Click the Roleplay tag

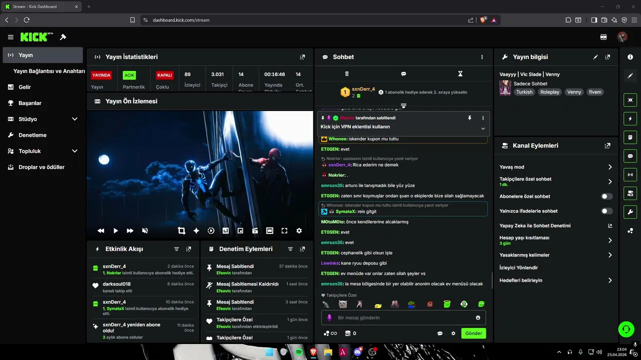click(550, 92)
